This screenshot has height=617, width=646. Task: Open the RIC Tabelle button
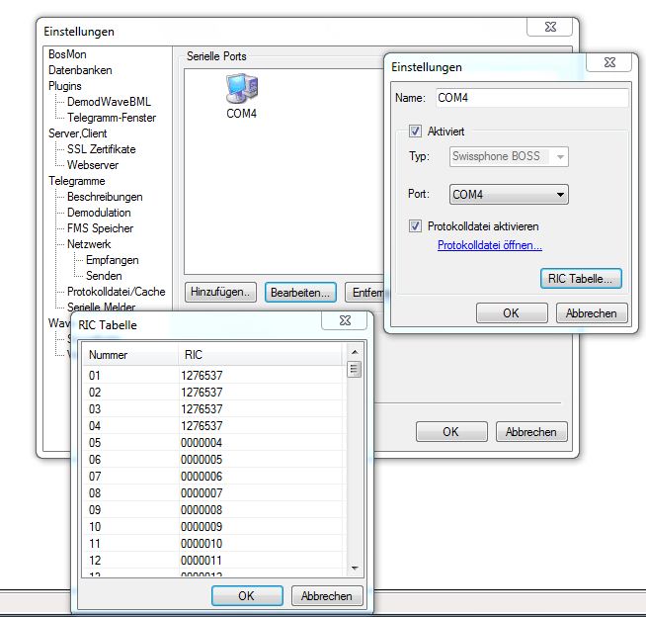[x=581, y=279]
